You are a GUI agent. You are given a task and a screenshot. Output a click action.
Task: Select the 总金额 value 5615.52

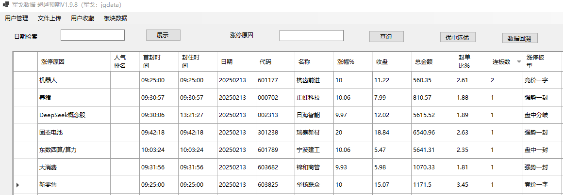pos(432,115)
